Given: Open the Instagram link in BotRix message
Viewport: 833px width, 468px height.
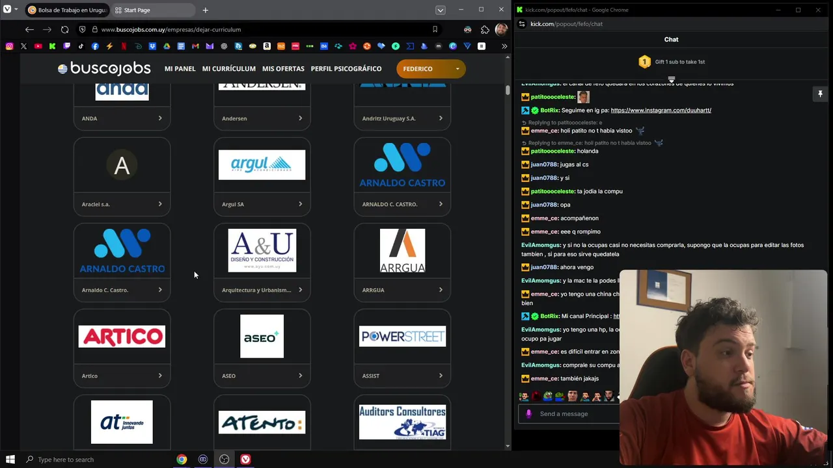Looking at the screenshot, I should pyautogui.click(x=661, y=110).
